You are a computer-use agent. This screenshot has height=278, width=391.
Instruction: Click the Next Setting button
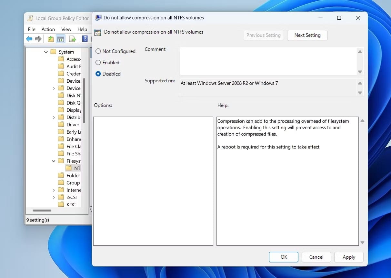[307, 35]
